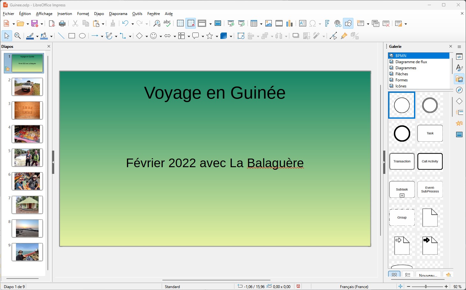Run spelling check abc icon
Viewport: 466px width, 290px height.
167,24
